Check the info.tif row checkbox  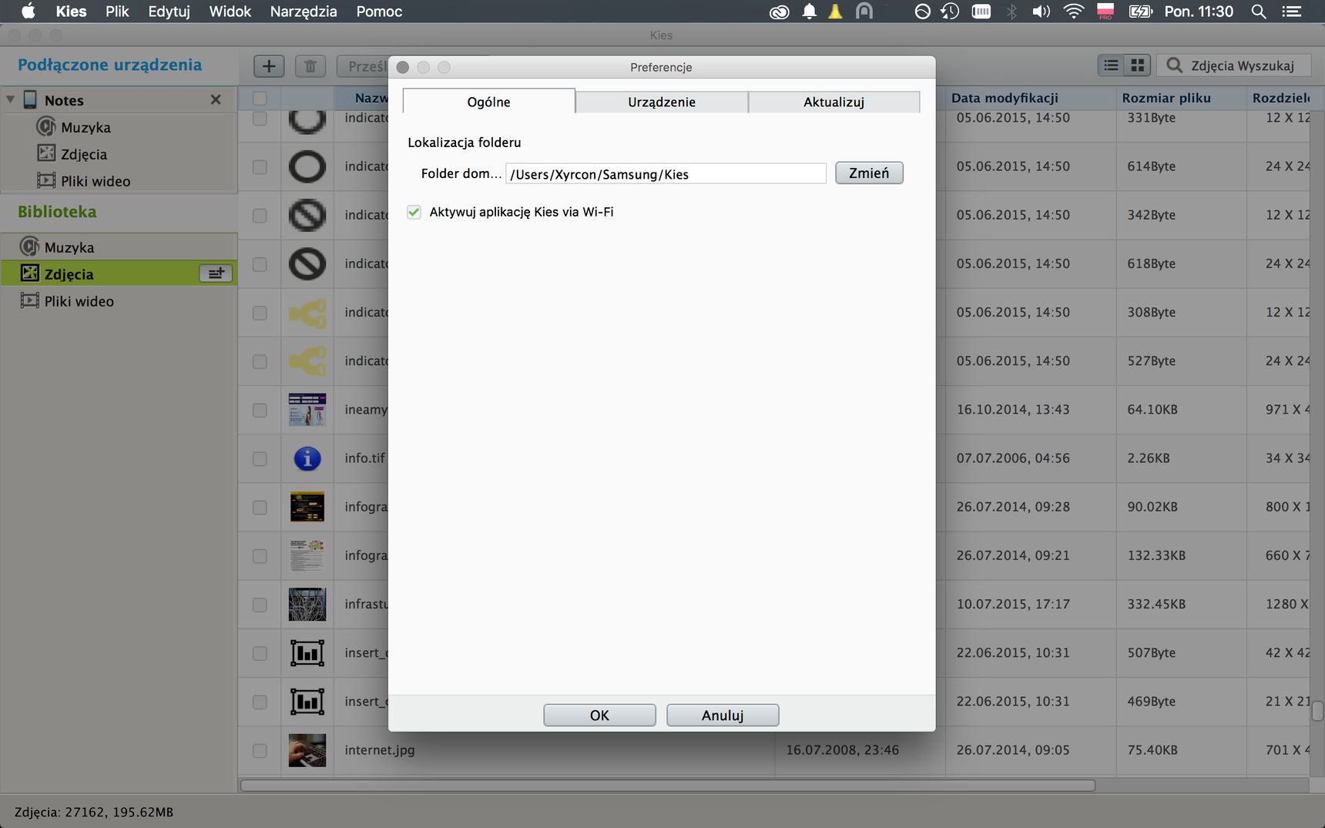pos(260,458)
